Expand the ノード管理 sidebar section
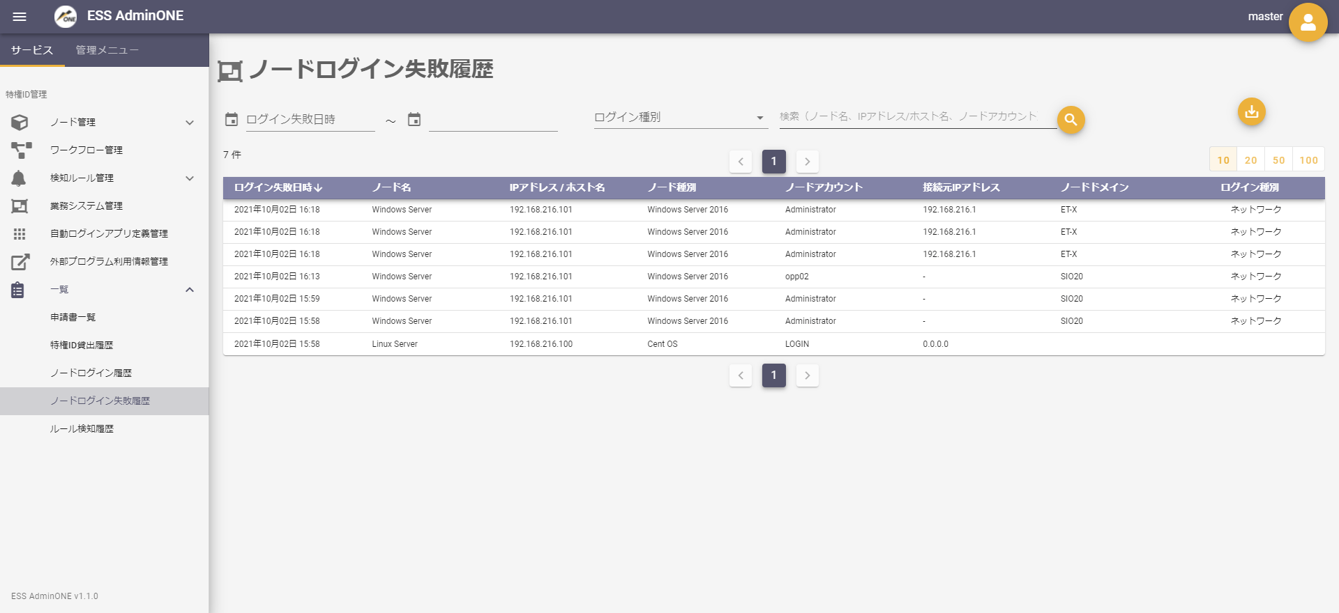Viewport: 1339px width, 613px height. [189, 123]
